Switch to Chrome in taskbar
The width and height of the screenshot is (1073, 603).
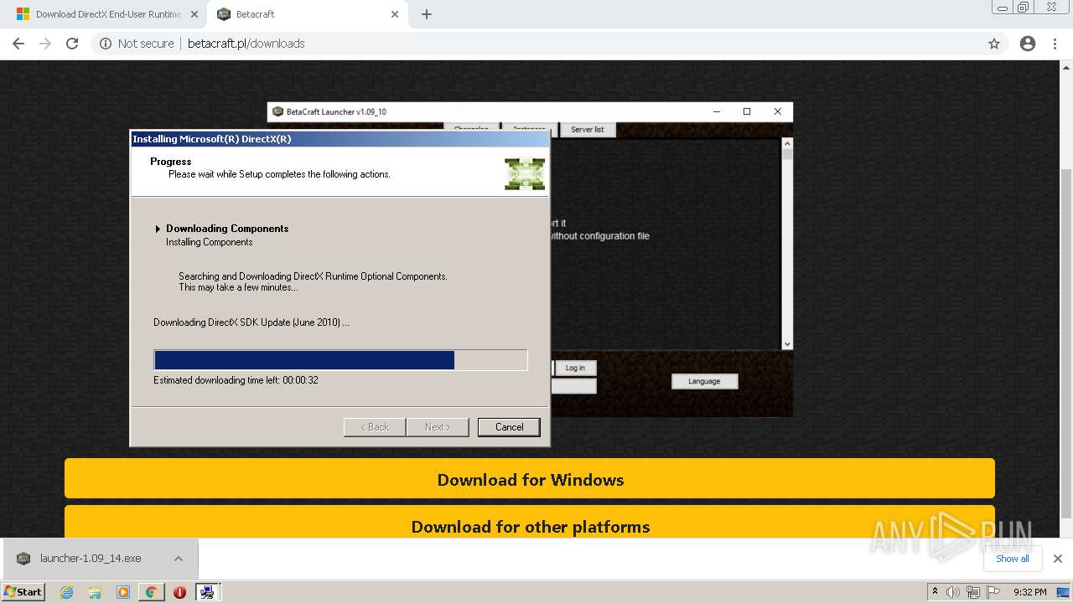pyautogui.click(x=151, y=592)
